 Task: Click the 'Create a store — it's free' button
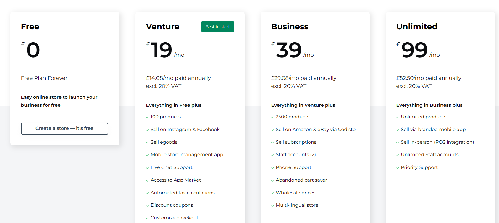64,129
